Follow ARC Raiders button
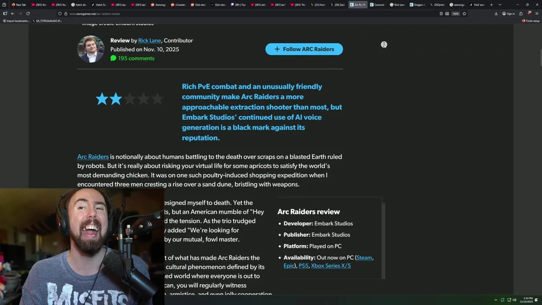This screenshot has height=305, width=542. [x=304, y=49]
